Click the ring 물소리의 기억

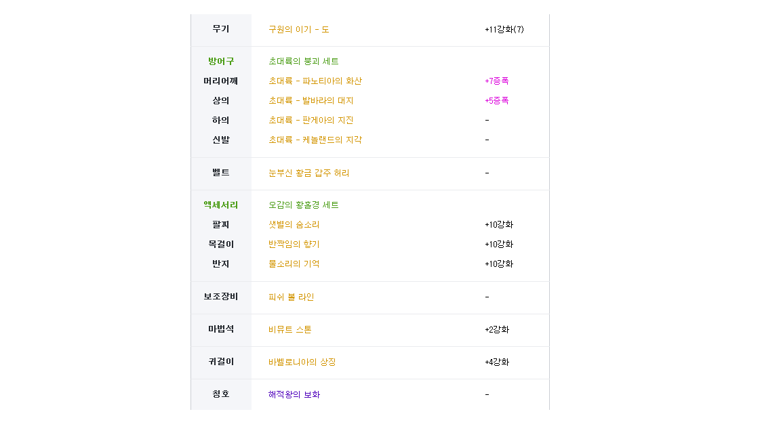click(294, 264)
